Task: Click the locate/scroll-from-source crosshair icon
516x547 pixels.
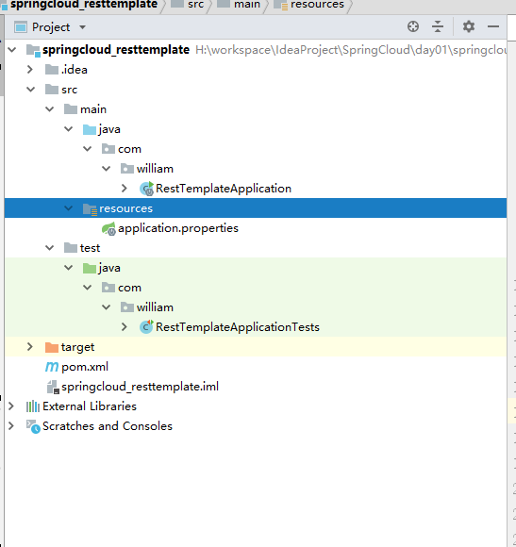Action: pos(413,26)
